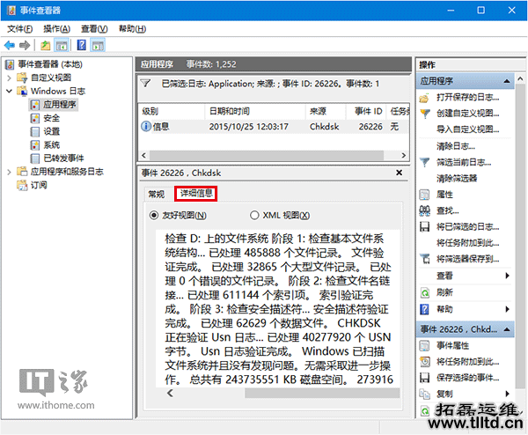Click the actions pane vertical scrollbar
This screenshot has width=528, height=435.
(x=520, y=236)
